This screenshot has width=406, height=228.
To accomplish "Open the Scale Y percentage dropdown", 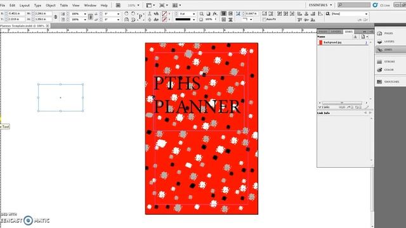I will (x=85, y=20).
